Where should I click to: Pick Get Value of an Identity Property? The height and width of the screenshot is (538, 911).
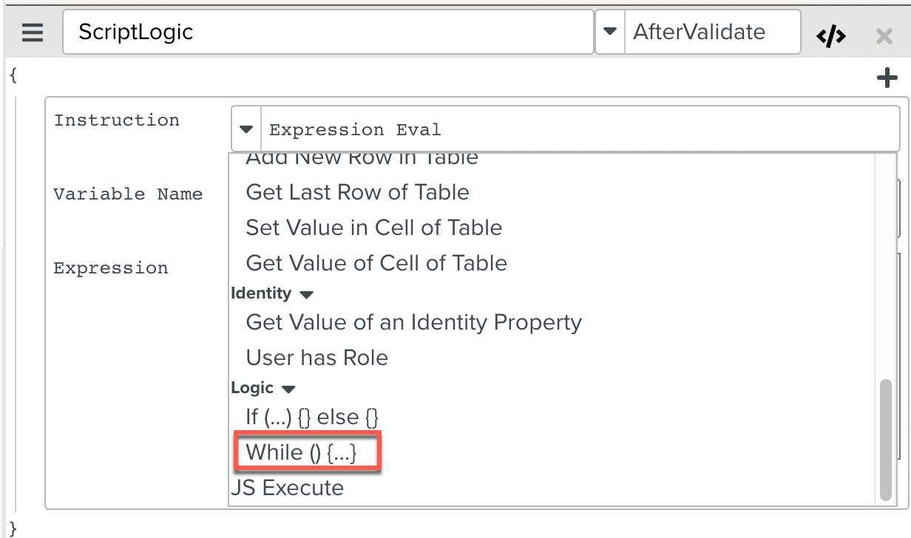(x=413, y=322)
